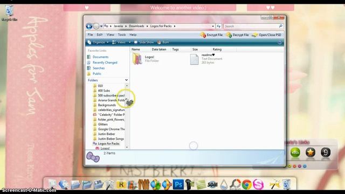Click the Open/Close PSD toolbar button
The width and height of the screenshot is (345, 194).
coord(267,35)
